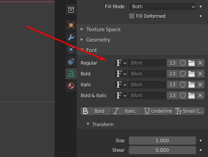The image size is (208, 157).
Task: Click the Italic font user count 13
Action: tap(172, 85)
